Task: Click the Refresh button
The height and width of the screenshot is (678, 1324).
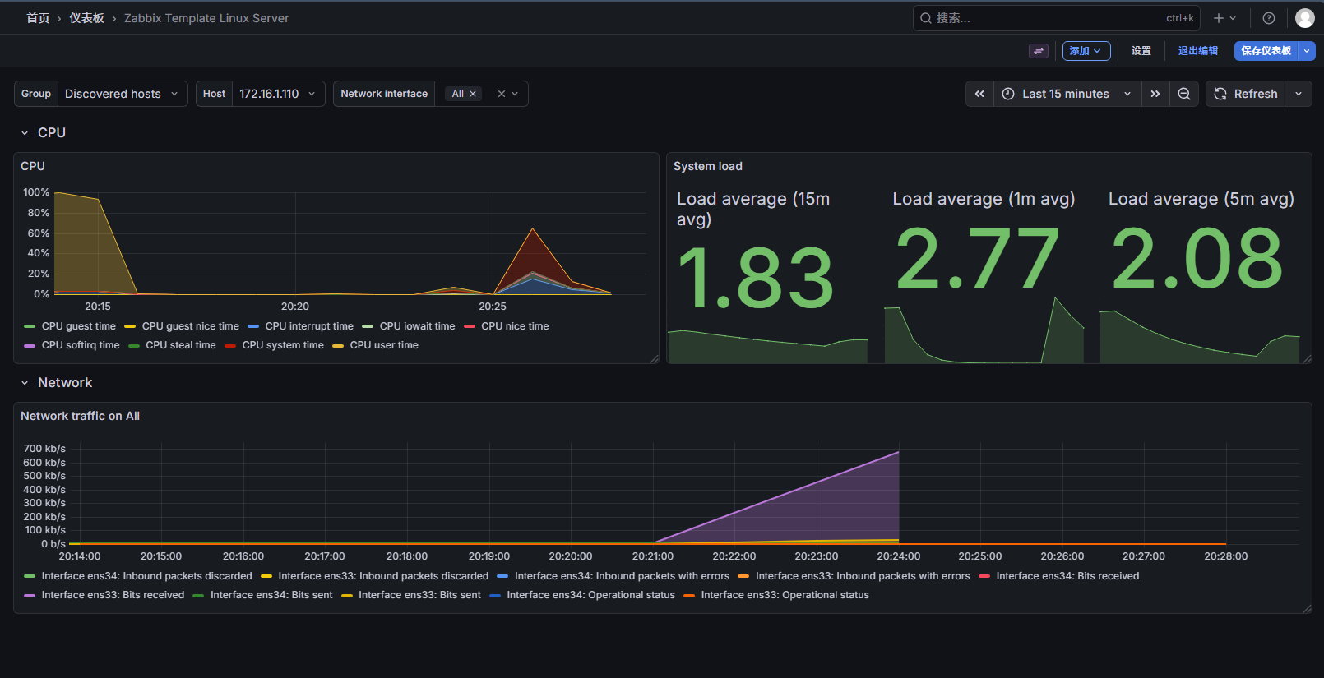Action: point(1246,94)
